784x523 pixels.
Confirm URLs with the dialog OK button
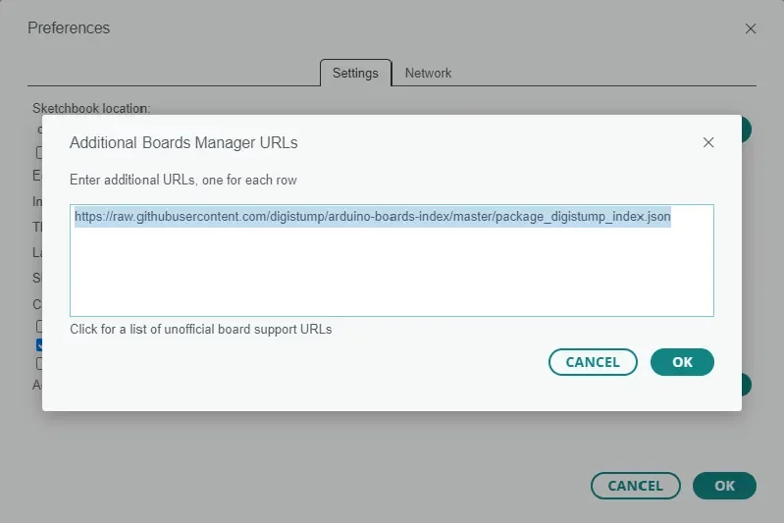click(x=682, y=362)
